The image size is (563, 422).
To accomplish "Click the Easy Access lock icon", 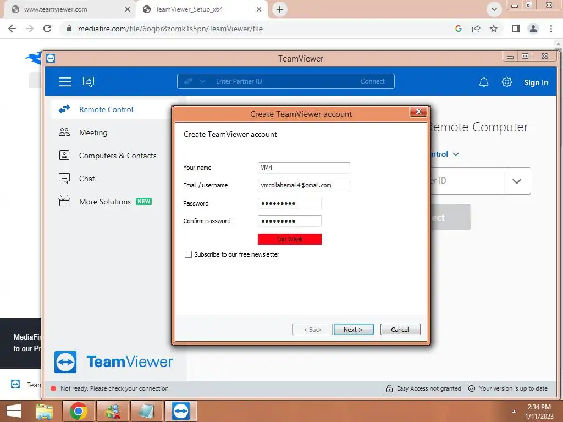I will tap(389, 388).
